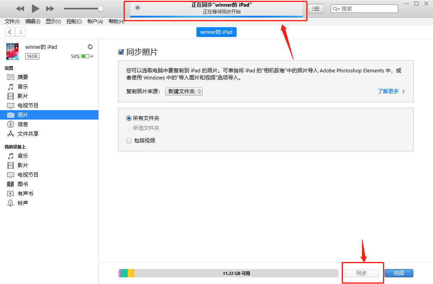Click the 54% battery percentage text

point(76,56)
